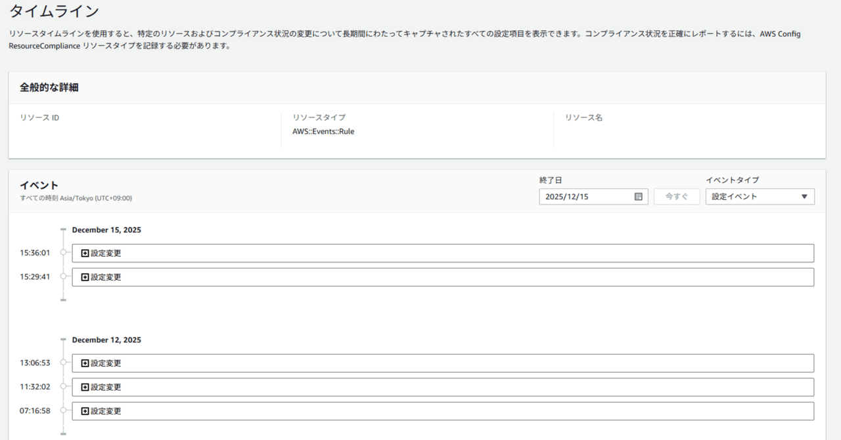The image size is (841, 440).
Task: Select the timeline circle marker at 11:32:02
Action: coord(63,387)
